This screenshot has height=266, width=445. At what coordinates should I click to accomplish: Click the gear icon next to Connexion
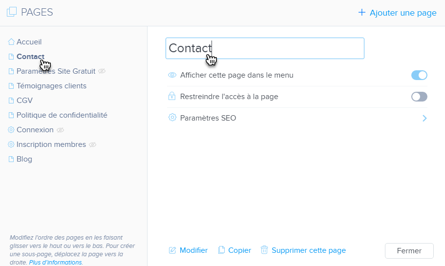point(11,130)
